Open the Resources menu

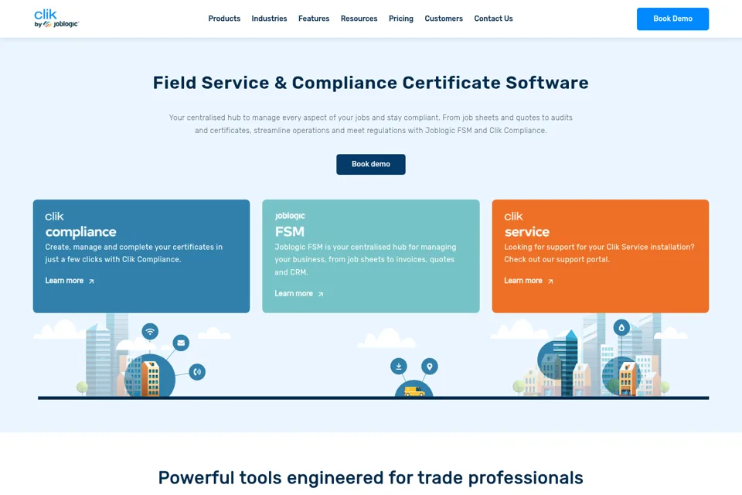click(x=359, y=19)
